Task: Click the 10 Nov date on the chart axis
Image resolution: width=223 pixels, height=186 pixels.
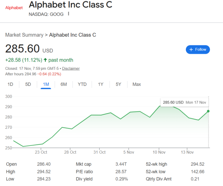Action: pos(159,152)
